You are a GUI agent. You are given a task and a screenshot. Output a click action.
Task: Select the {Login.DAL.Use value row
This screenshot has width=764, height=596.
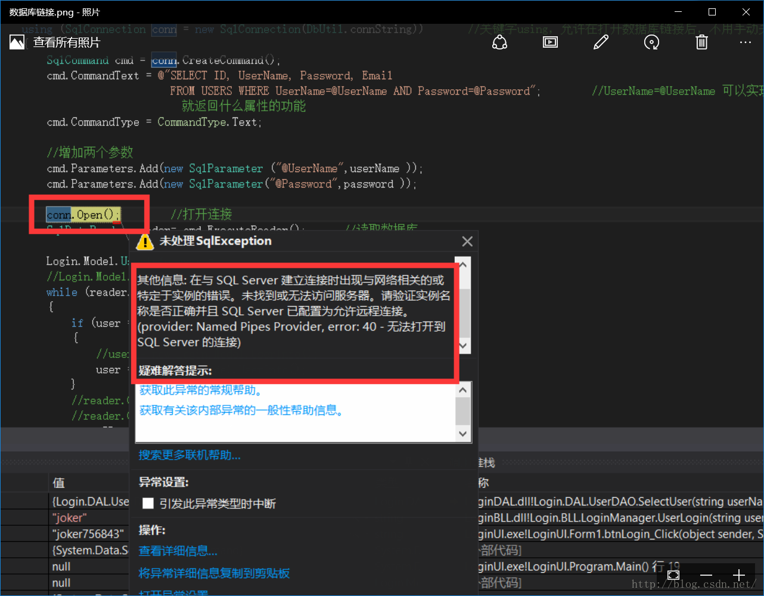point(91,501)
